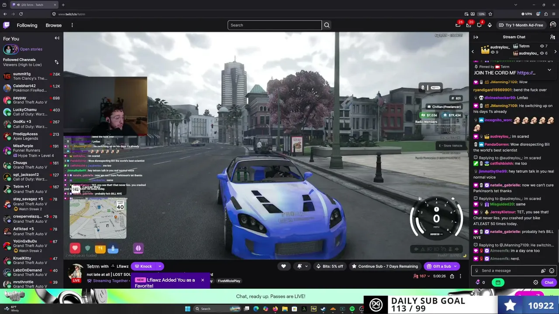The width and height of the screenshot is (559, 314).
Task: Click Continue Sub - 7 Days Remaining
Action: pos(385,266)
